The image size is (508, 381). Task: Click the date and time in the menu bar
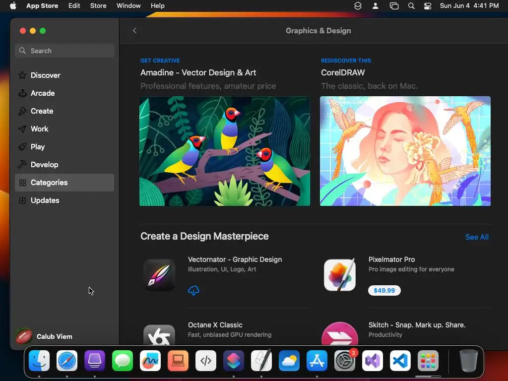pos(469,6)
